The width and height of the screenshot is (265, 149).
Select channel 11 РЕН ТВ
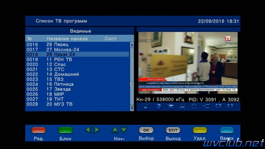coord(77,60)
